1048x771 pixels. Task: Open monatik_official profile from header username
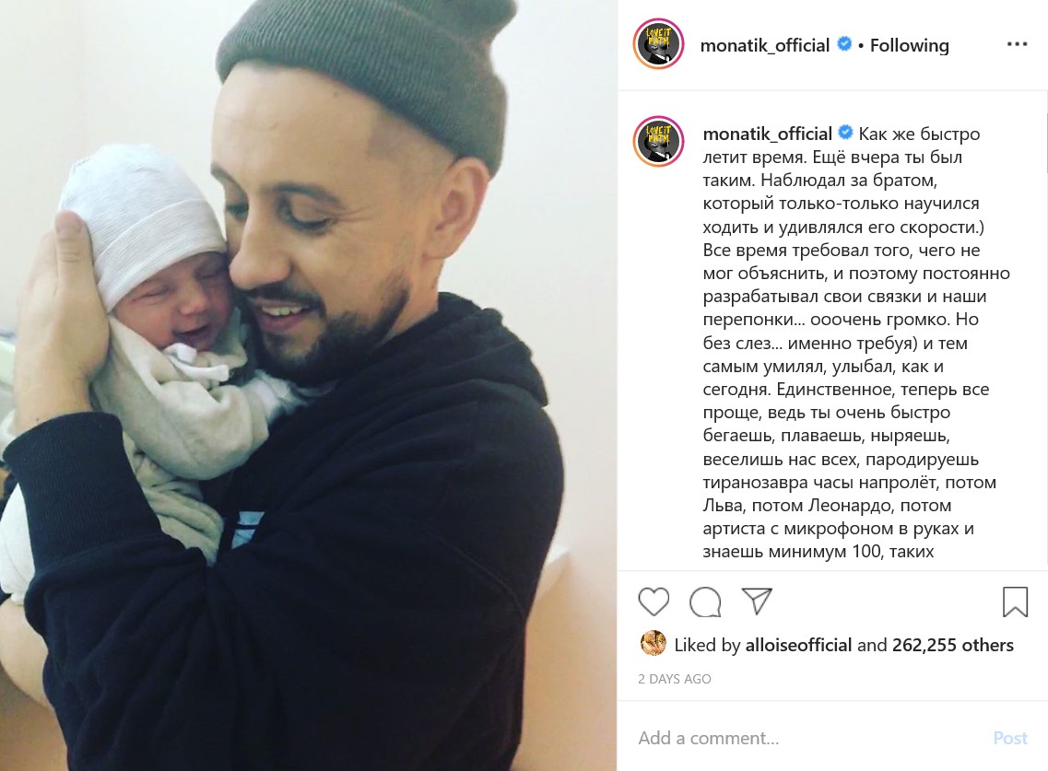tap(765, 45)
